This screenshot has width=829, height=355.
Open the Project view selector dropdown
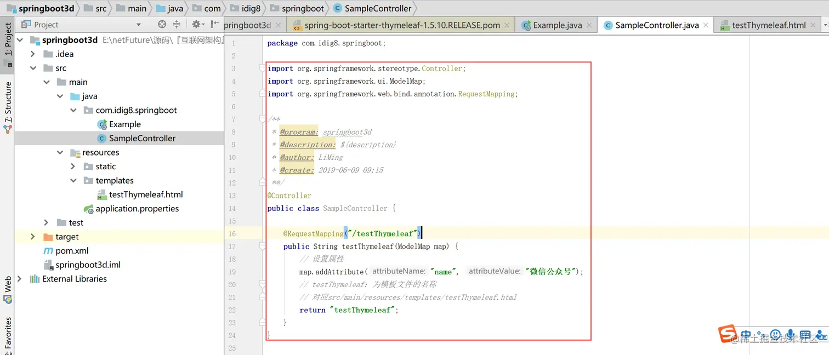139,25
